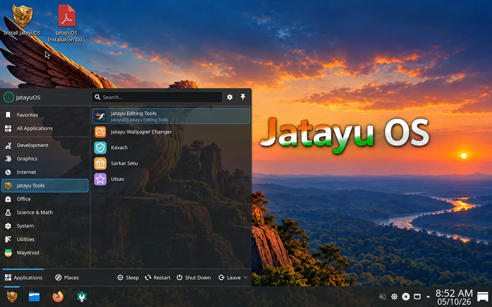The height and width of the screenshot is (307, 492).
Task: Open the Kavach shield app
Action: tap(171, 148)
